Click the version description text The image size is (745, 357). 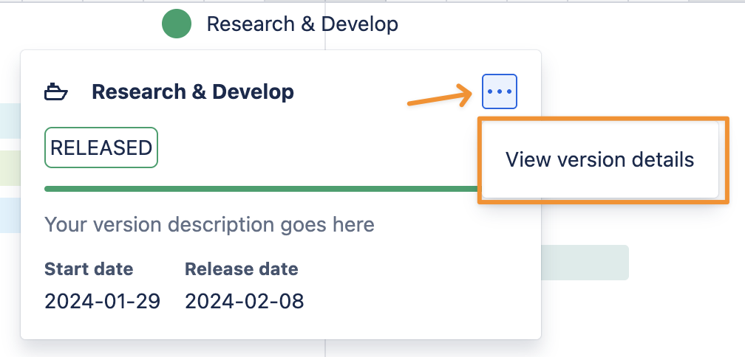[209, 224]
